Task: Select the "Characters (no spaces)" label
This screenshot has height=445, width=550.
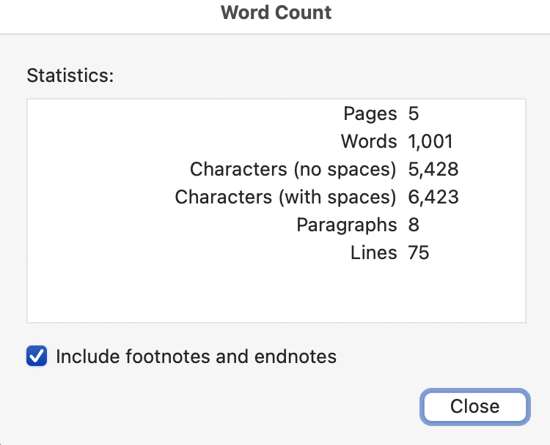Action: click(x=293, y=169)
